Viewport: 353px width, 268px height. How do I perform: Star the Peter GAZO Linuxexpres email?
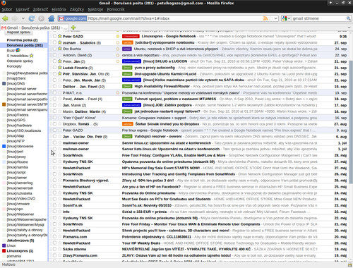[x=60, y=36]
